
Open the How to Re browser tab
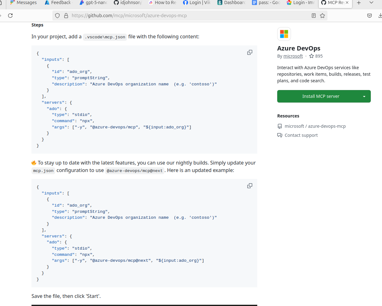162,3
